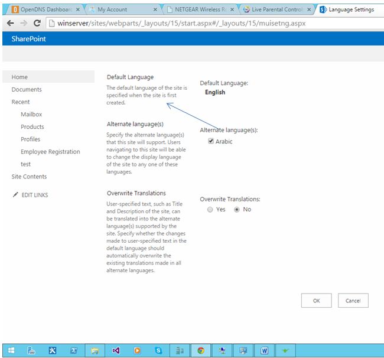Image resolution: width=384 pixels, height=358 pixels.
Task: Click the OpenDNS tab favicon
Action: [x=15, y=9]
